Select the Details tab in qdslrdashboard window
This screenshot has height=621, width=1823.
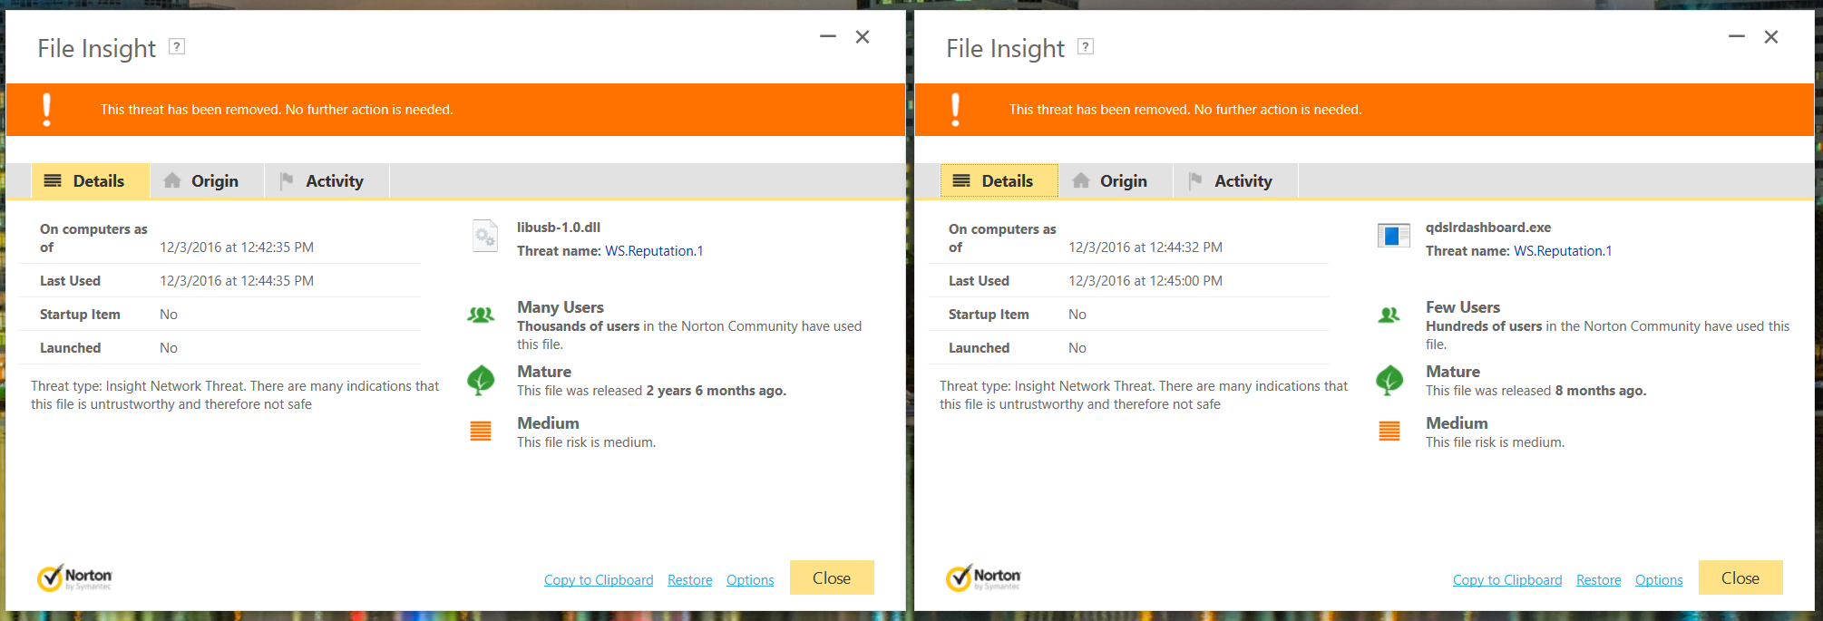(999, 181)
